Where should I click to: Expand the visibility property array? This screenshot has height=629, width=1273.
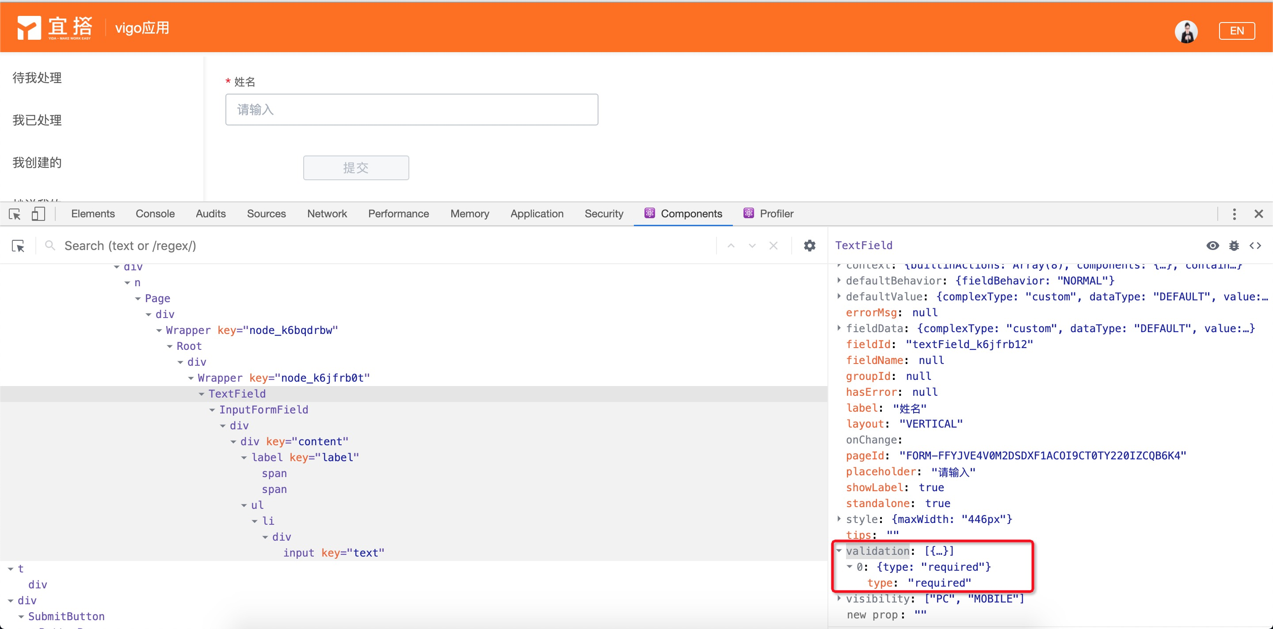point(839,599)
